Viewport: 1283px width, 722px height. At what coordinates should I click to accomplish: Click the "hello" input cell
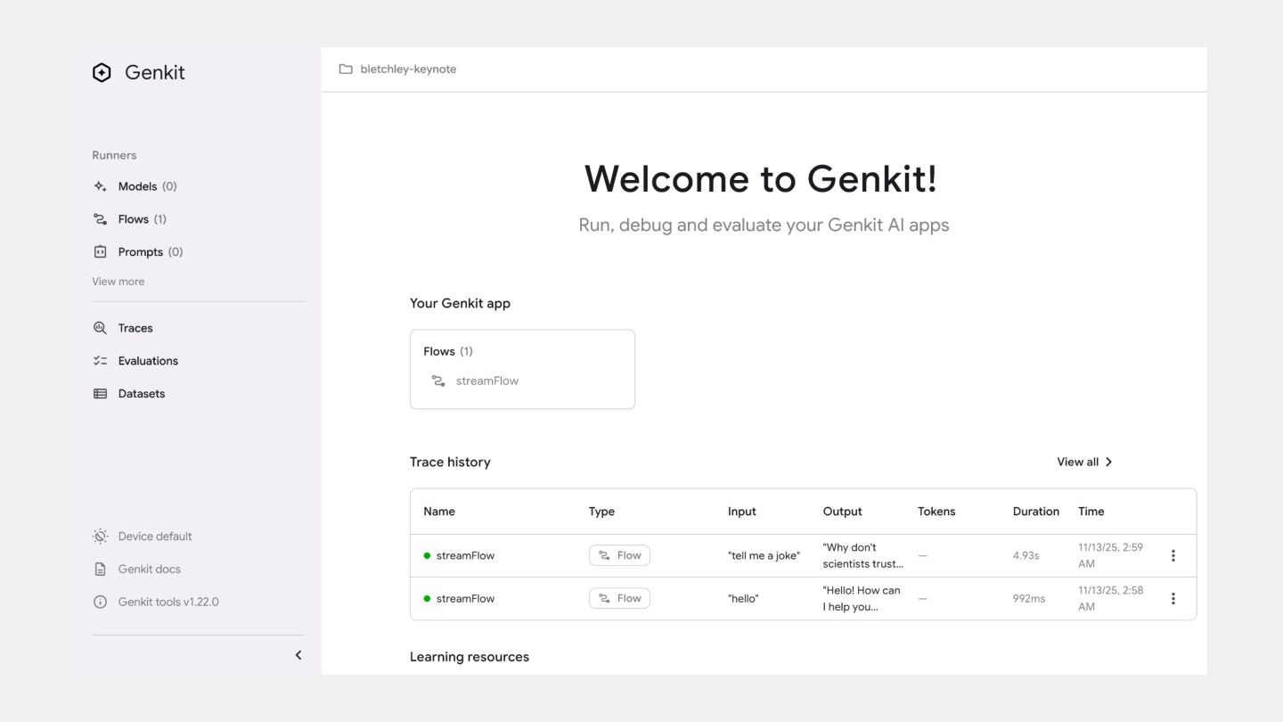tap(743, 599)
